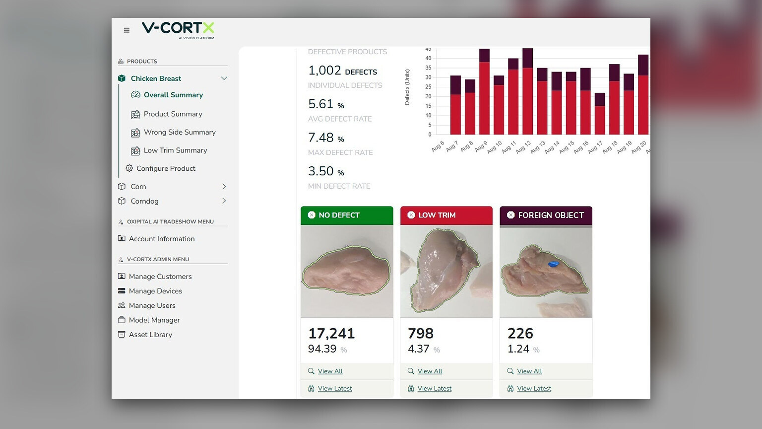The image size is (762, 429).
Task: Click View Latest under Low Trim
Action: [x=435, y=389]
